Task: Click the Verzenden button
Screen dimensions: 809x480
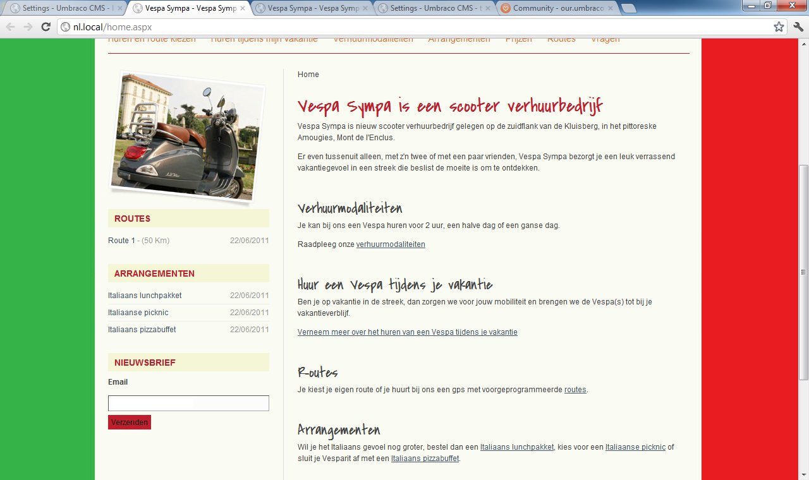Action: [x=130, y=423]
